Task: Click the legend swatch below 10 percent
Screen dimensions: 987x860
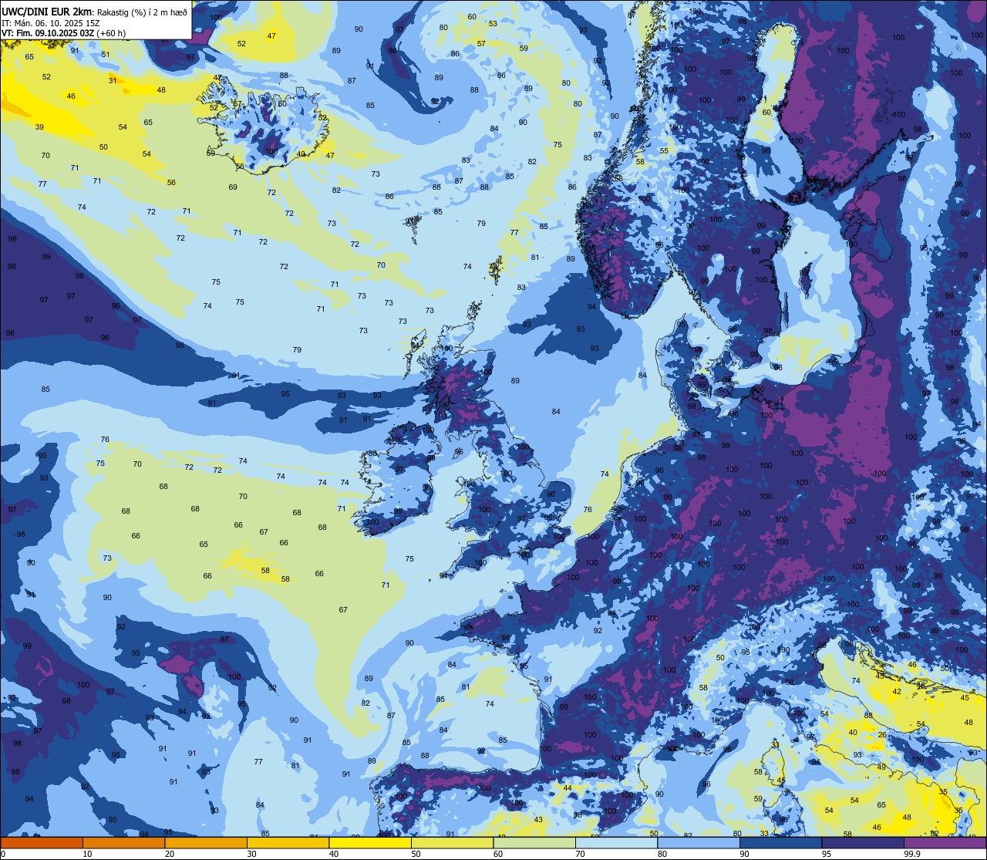Action: (x=42, y=842)
